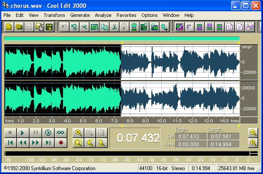Click the Trim crop-frame toolbar icon

[94, 27]
